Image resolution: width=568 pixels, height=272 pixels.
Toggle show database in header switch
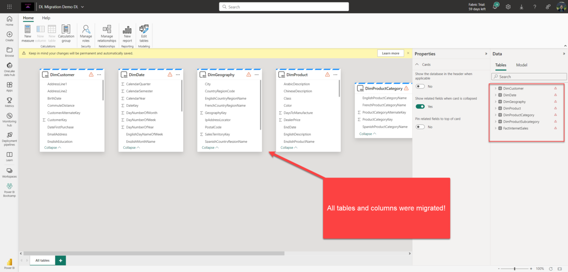coord(420,86)
